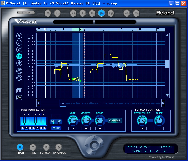This screenshot has height=161, width=188.
Task: Click the playhead marker on the time ruler
Action: click(45, 29)
